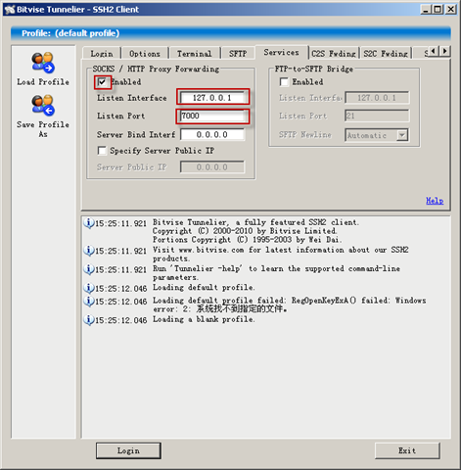Select the Services tab
Screen dimensions: 461x470
(281, 52)
